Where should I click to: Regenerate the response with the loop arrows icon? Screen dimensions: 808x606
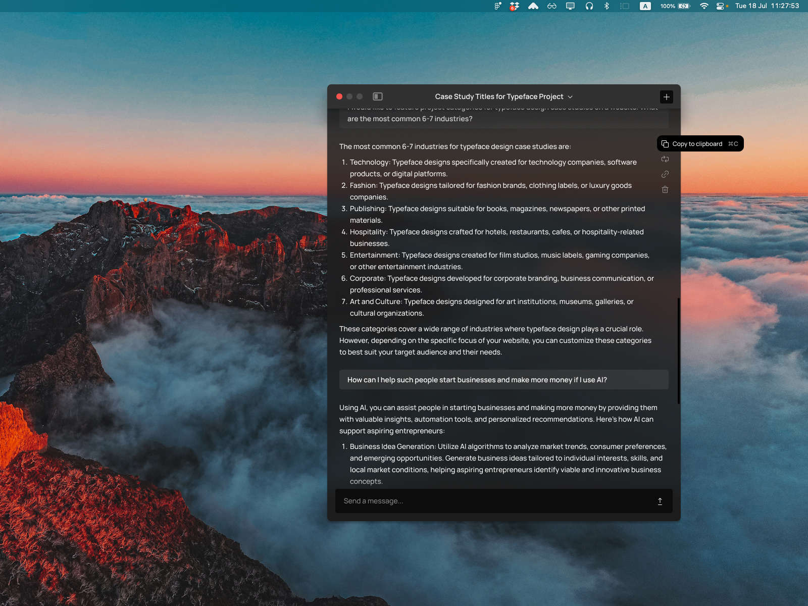click(665, 159)
